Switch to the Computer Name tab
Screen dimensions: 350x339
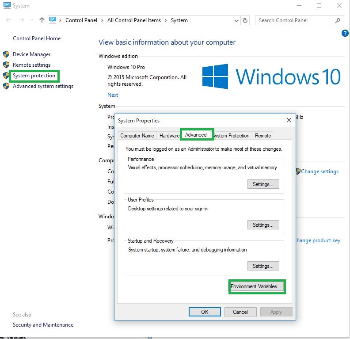point(137,136)
